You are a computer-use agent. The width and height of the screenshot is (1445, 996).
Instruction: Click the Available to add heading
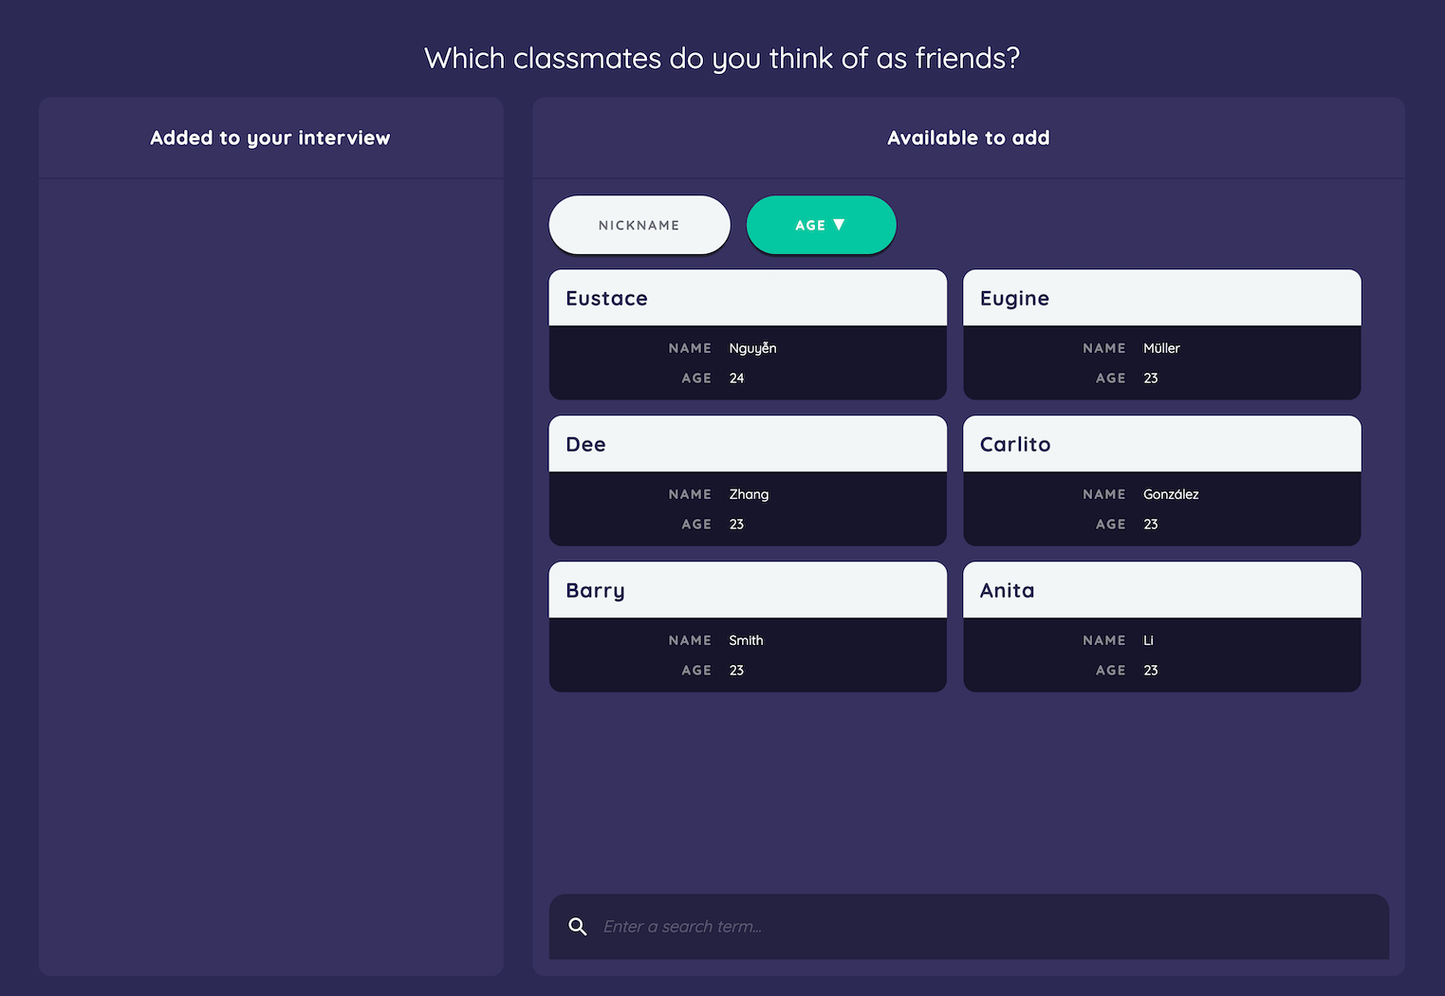[x=969, y=138]
